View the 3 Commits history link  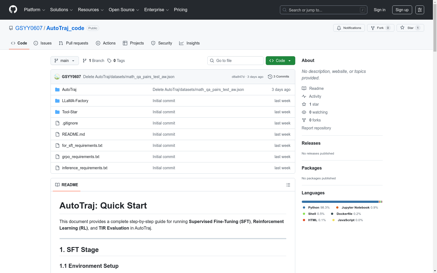pos(279,77)
